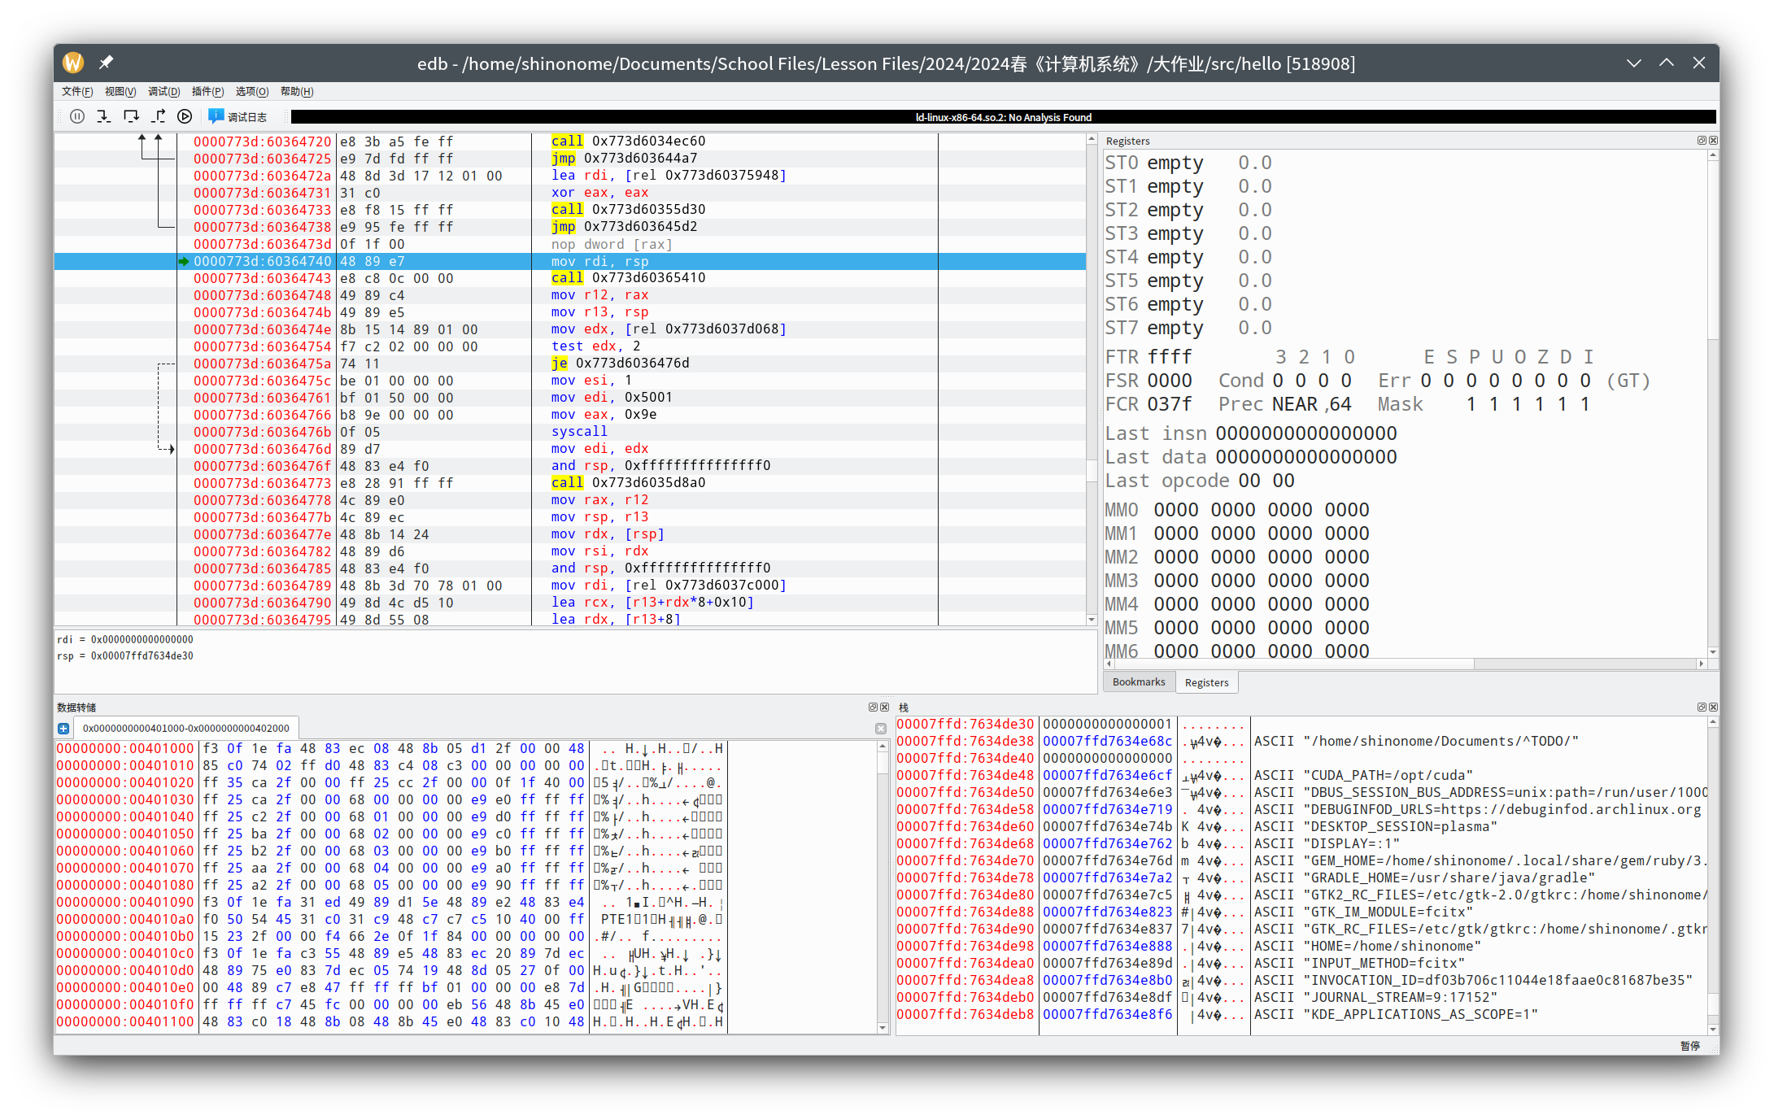
Task: Select the call 0x773d60365410 instruction row
Action: (x=628, y=278)
